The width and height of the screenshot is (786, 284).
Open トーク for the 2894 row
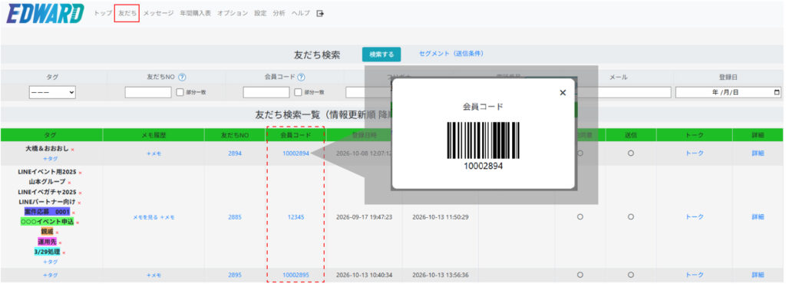coord(694,154)
